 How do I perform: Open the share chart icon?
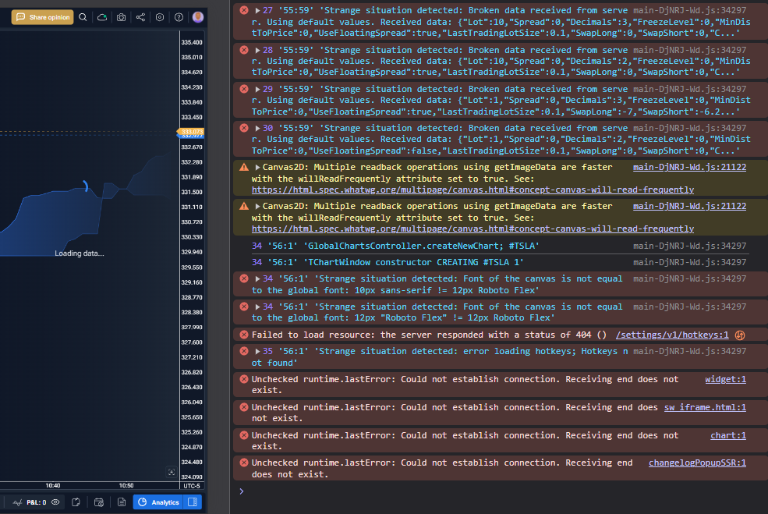coord(140,17)
